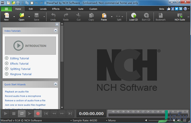Click the Rewind transport button

pyautogui.click(x=54, y=114)
